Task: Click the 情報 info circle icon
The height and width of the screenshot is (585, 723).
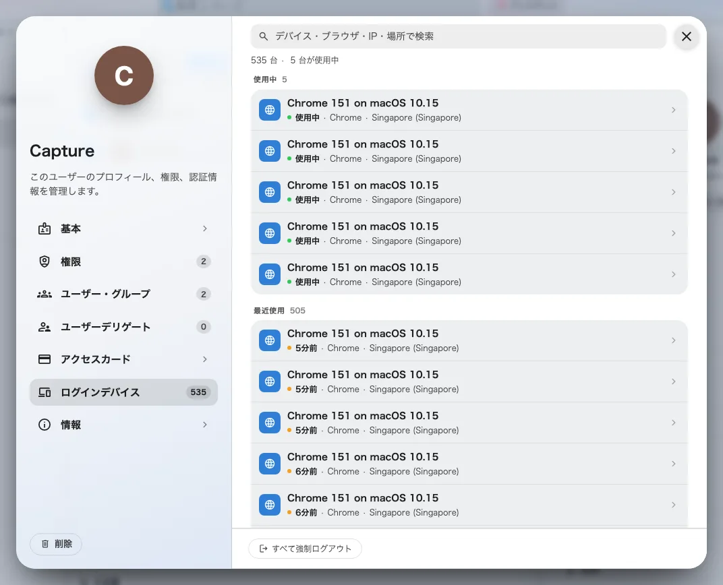Action: 45,425
